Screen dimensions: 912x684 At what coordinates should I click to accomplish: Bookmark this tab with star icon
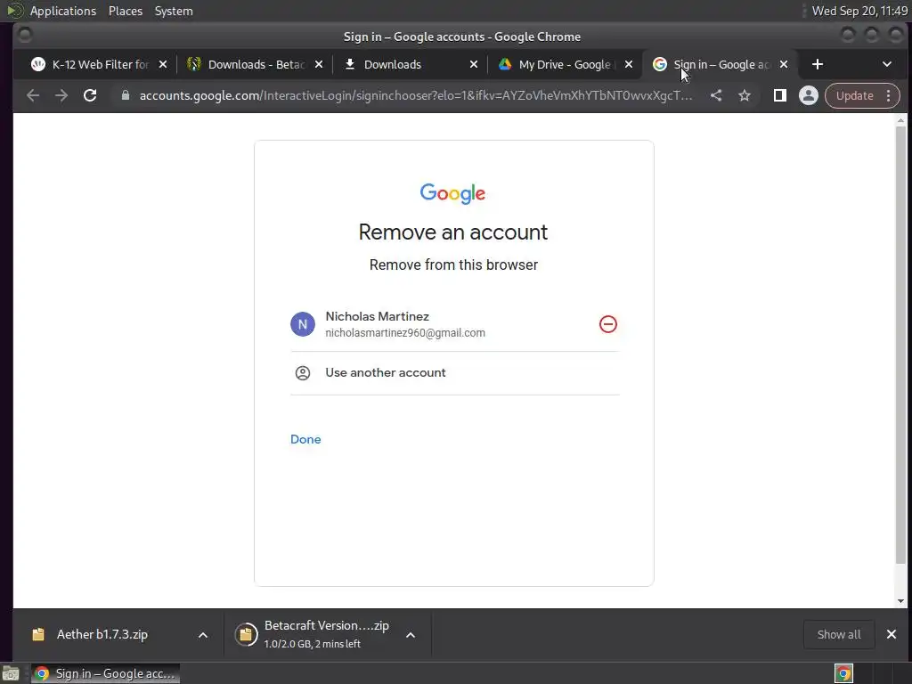745,96
